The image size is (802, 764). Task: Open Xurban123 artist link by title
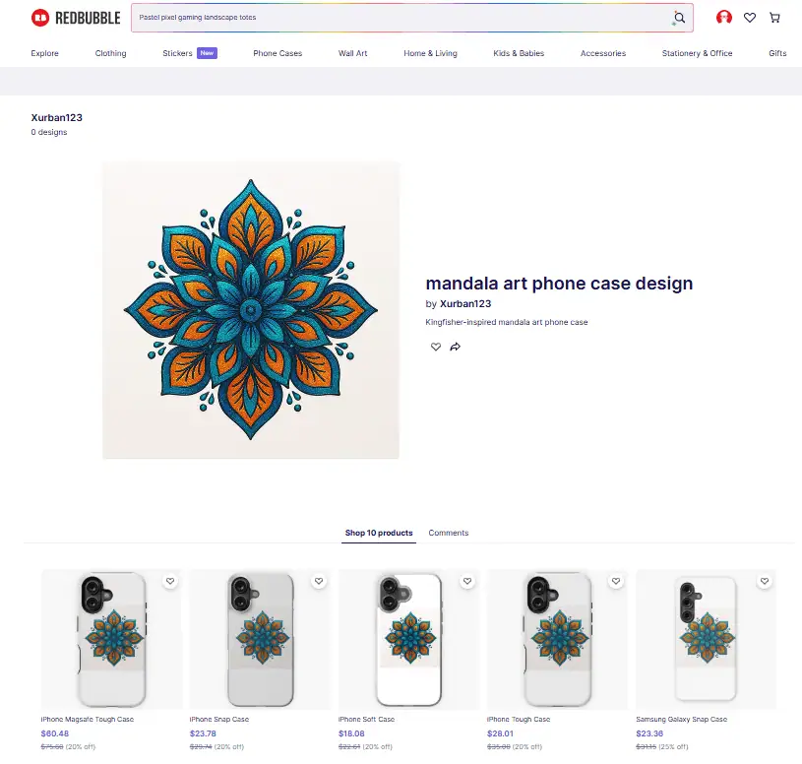(x=464, y=304)
